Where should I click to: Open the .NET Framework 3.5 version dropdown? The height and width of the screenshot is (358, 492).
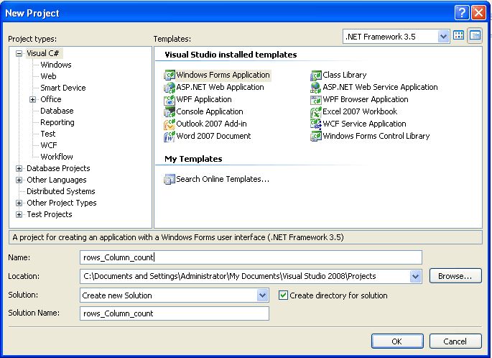point(443,37)
